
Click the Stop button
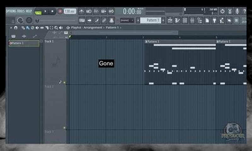click(52, 11)
